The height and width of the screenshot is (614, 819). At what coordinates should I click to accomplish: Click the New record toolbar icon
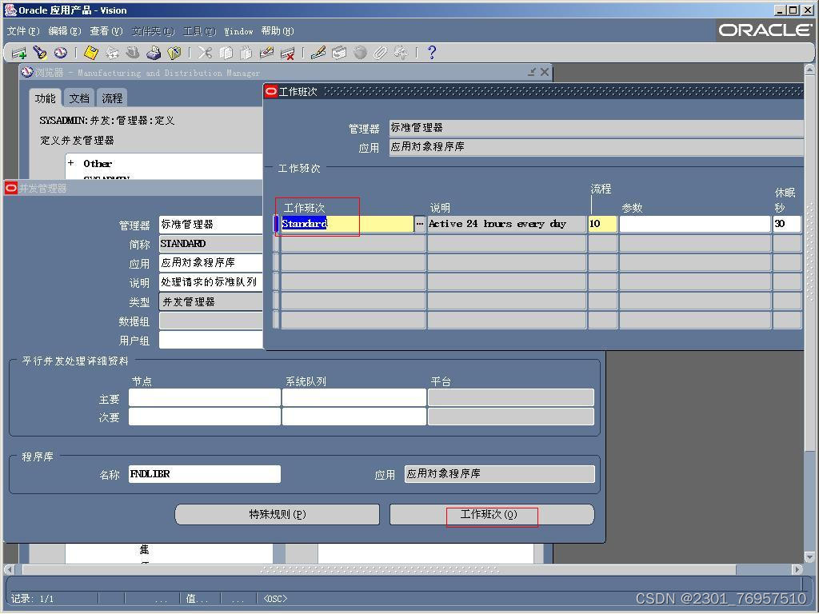point(19,53)
